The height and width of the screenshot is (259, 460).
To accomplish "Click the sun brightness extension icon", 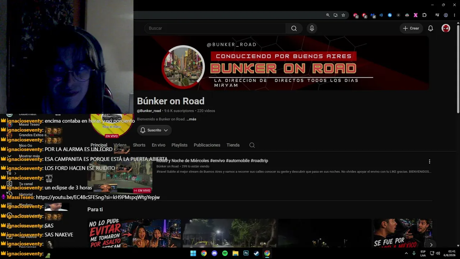I will (398, 15).
